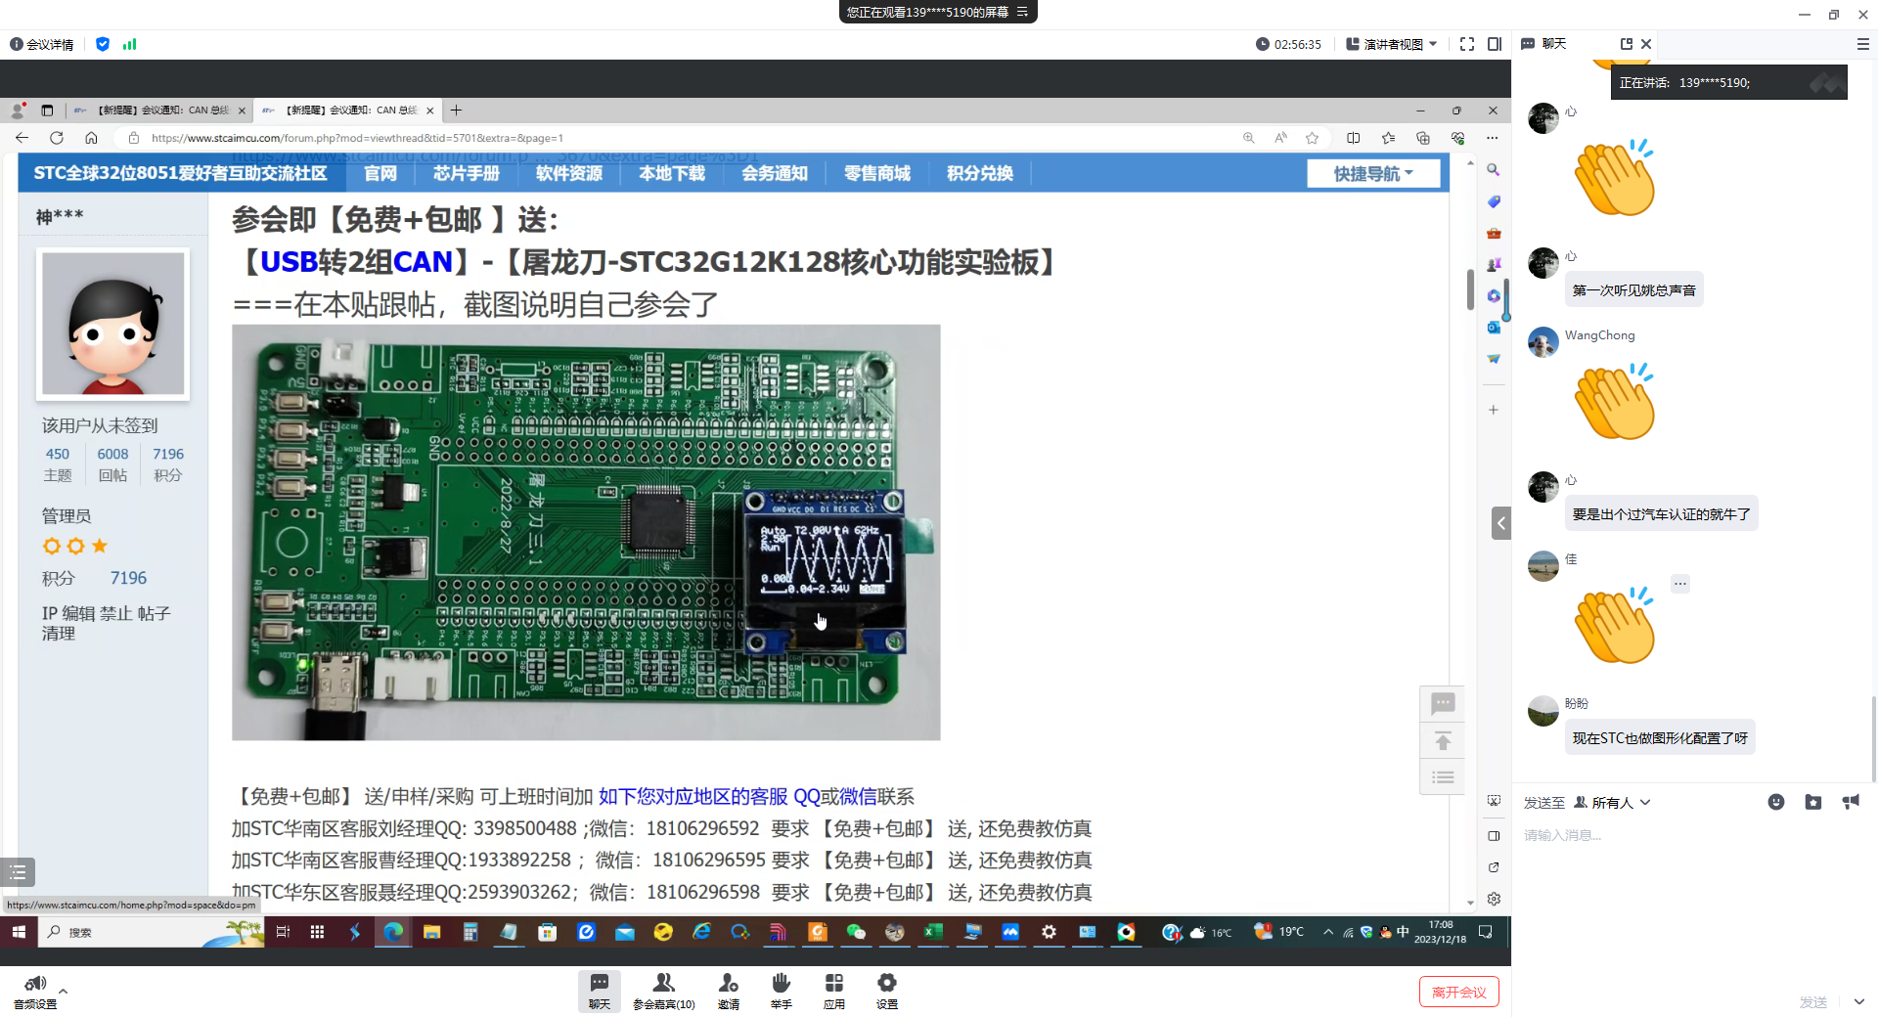Open 官网 in the forum nav bar
Viewport: 1878px width, 1017px height.
click(x=380, y=173)
